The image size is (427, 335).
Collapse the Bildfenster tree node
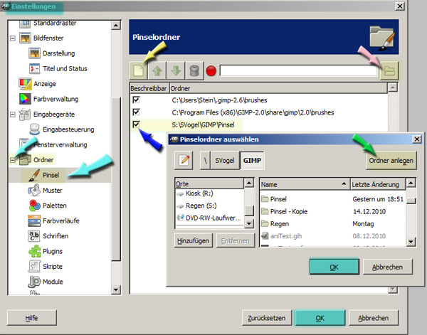13,38
